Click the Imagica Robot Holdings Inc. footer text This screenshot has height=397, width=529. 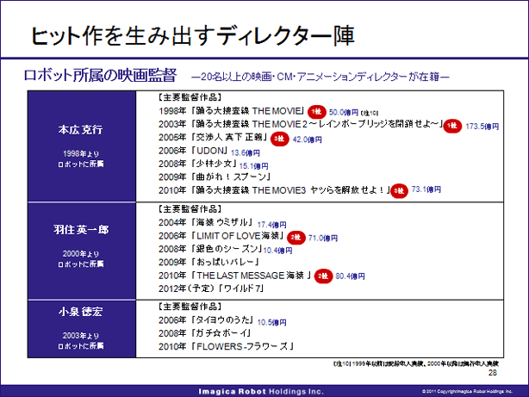[x=261, y=391]
